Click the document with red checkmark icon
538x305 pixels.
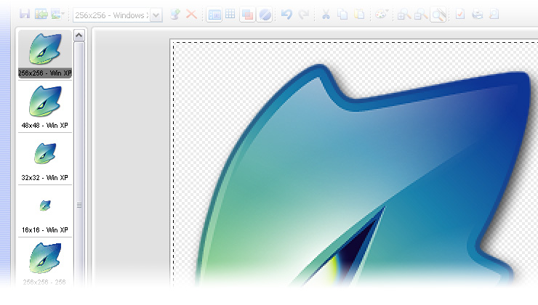point(460,15)
